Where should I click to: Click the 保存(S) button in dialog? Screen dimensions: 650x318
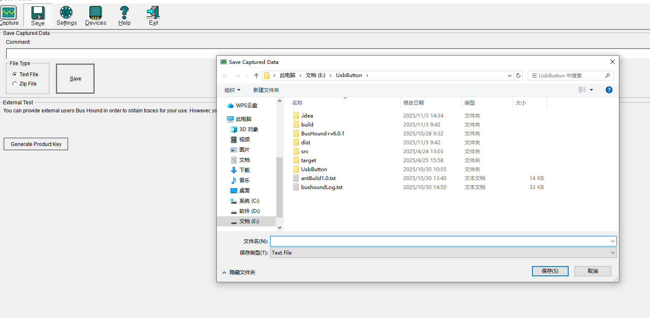(x=550, y=271)
